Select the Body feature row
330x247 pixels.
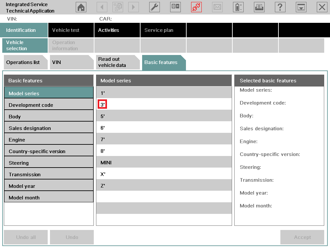tap(49, 116)
